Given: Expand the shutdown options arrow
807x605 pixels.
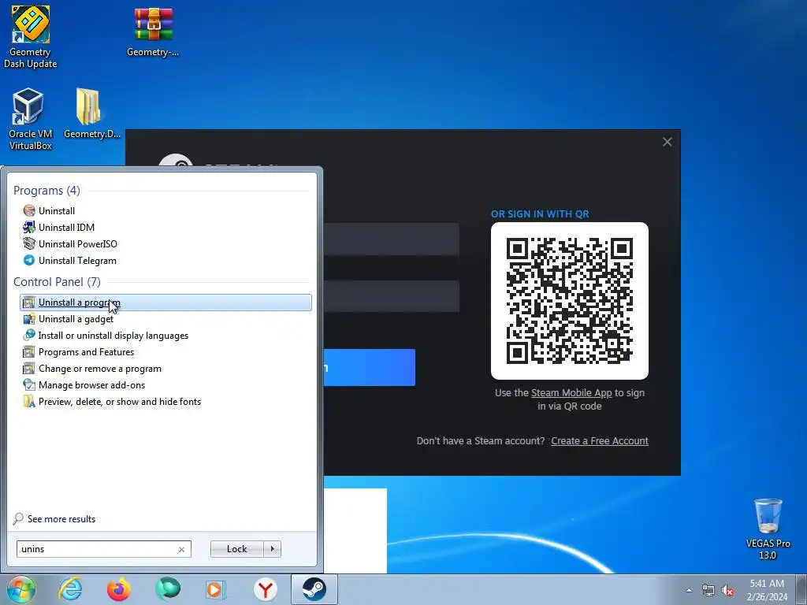Looking at the screenshot, I should [x=272, y=549].
